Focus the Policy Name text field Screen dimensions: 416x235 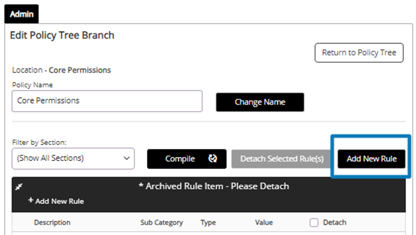coord(107,100)
